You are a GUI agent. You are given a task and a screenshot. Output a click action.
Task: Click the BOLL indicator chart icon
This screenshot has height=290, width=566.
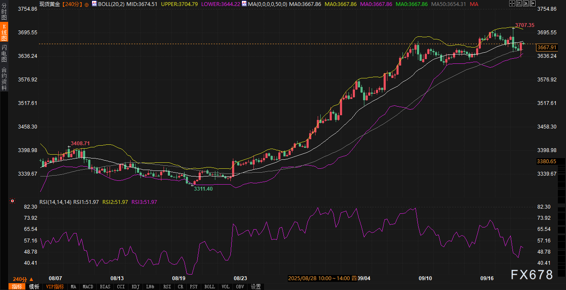[95, 4]
